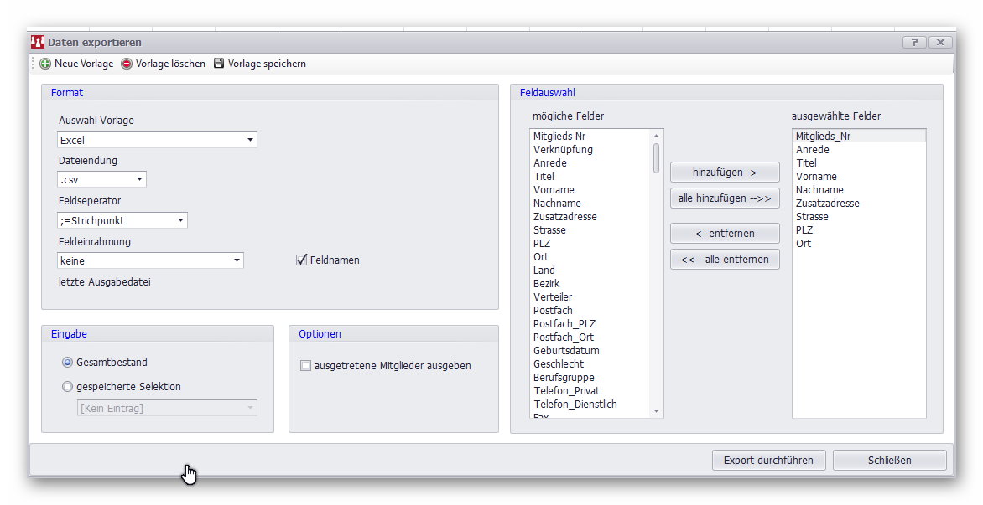The image size is (983, 505).
Task: Select Geburtsdatum in mögliche Felder list
Action: (566, 351)
